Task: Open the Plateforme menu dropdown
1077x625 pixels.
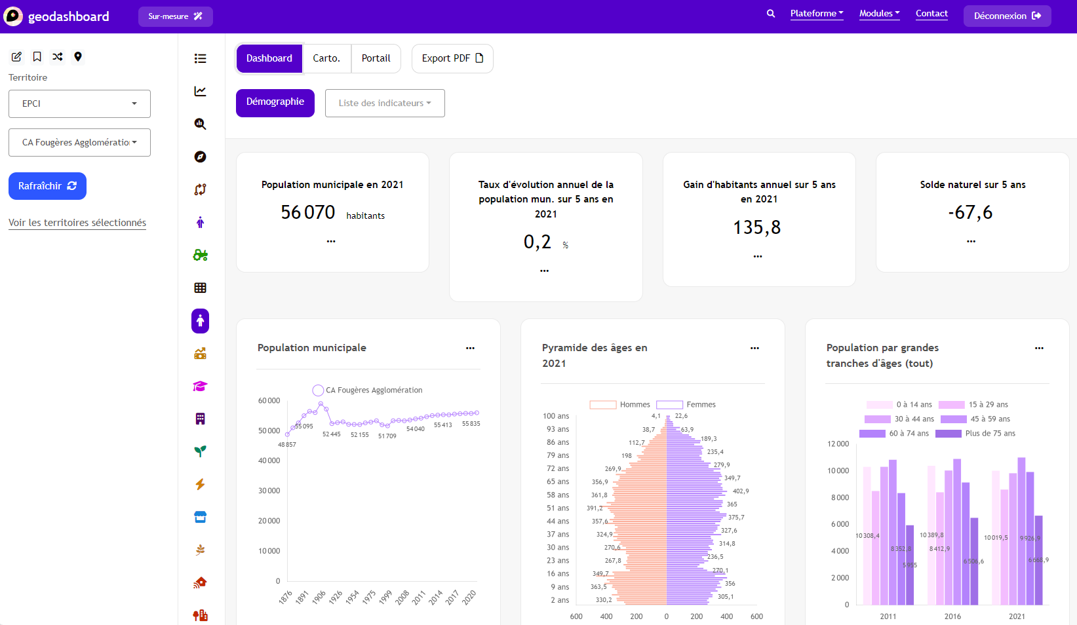Action: pos(816,14)
